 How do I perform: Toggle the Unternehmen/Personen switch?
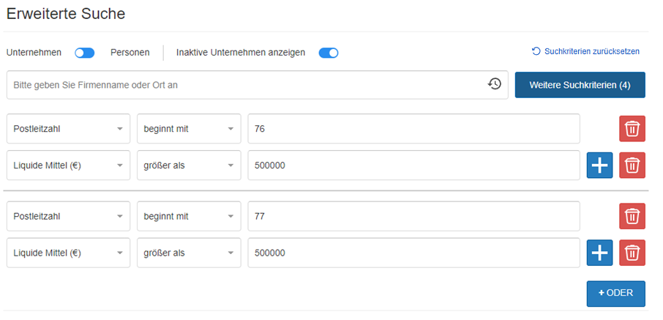[85, 53]
